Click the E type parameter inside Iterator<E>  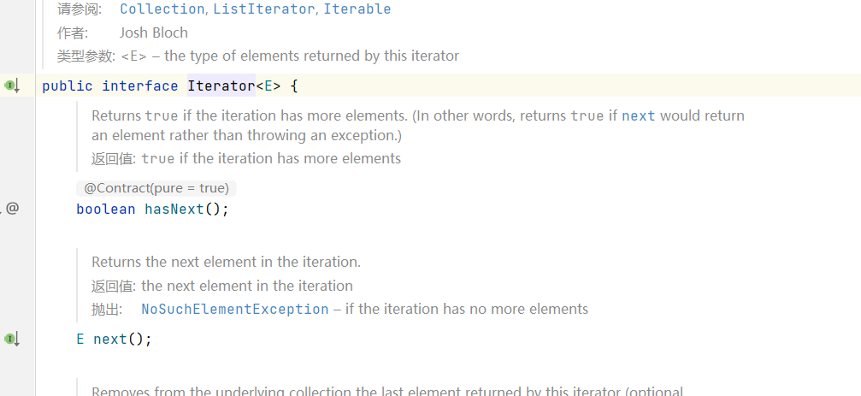pyautogui.click(x=268, y=86)
